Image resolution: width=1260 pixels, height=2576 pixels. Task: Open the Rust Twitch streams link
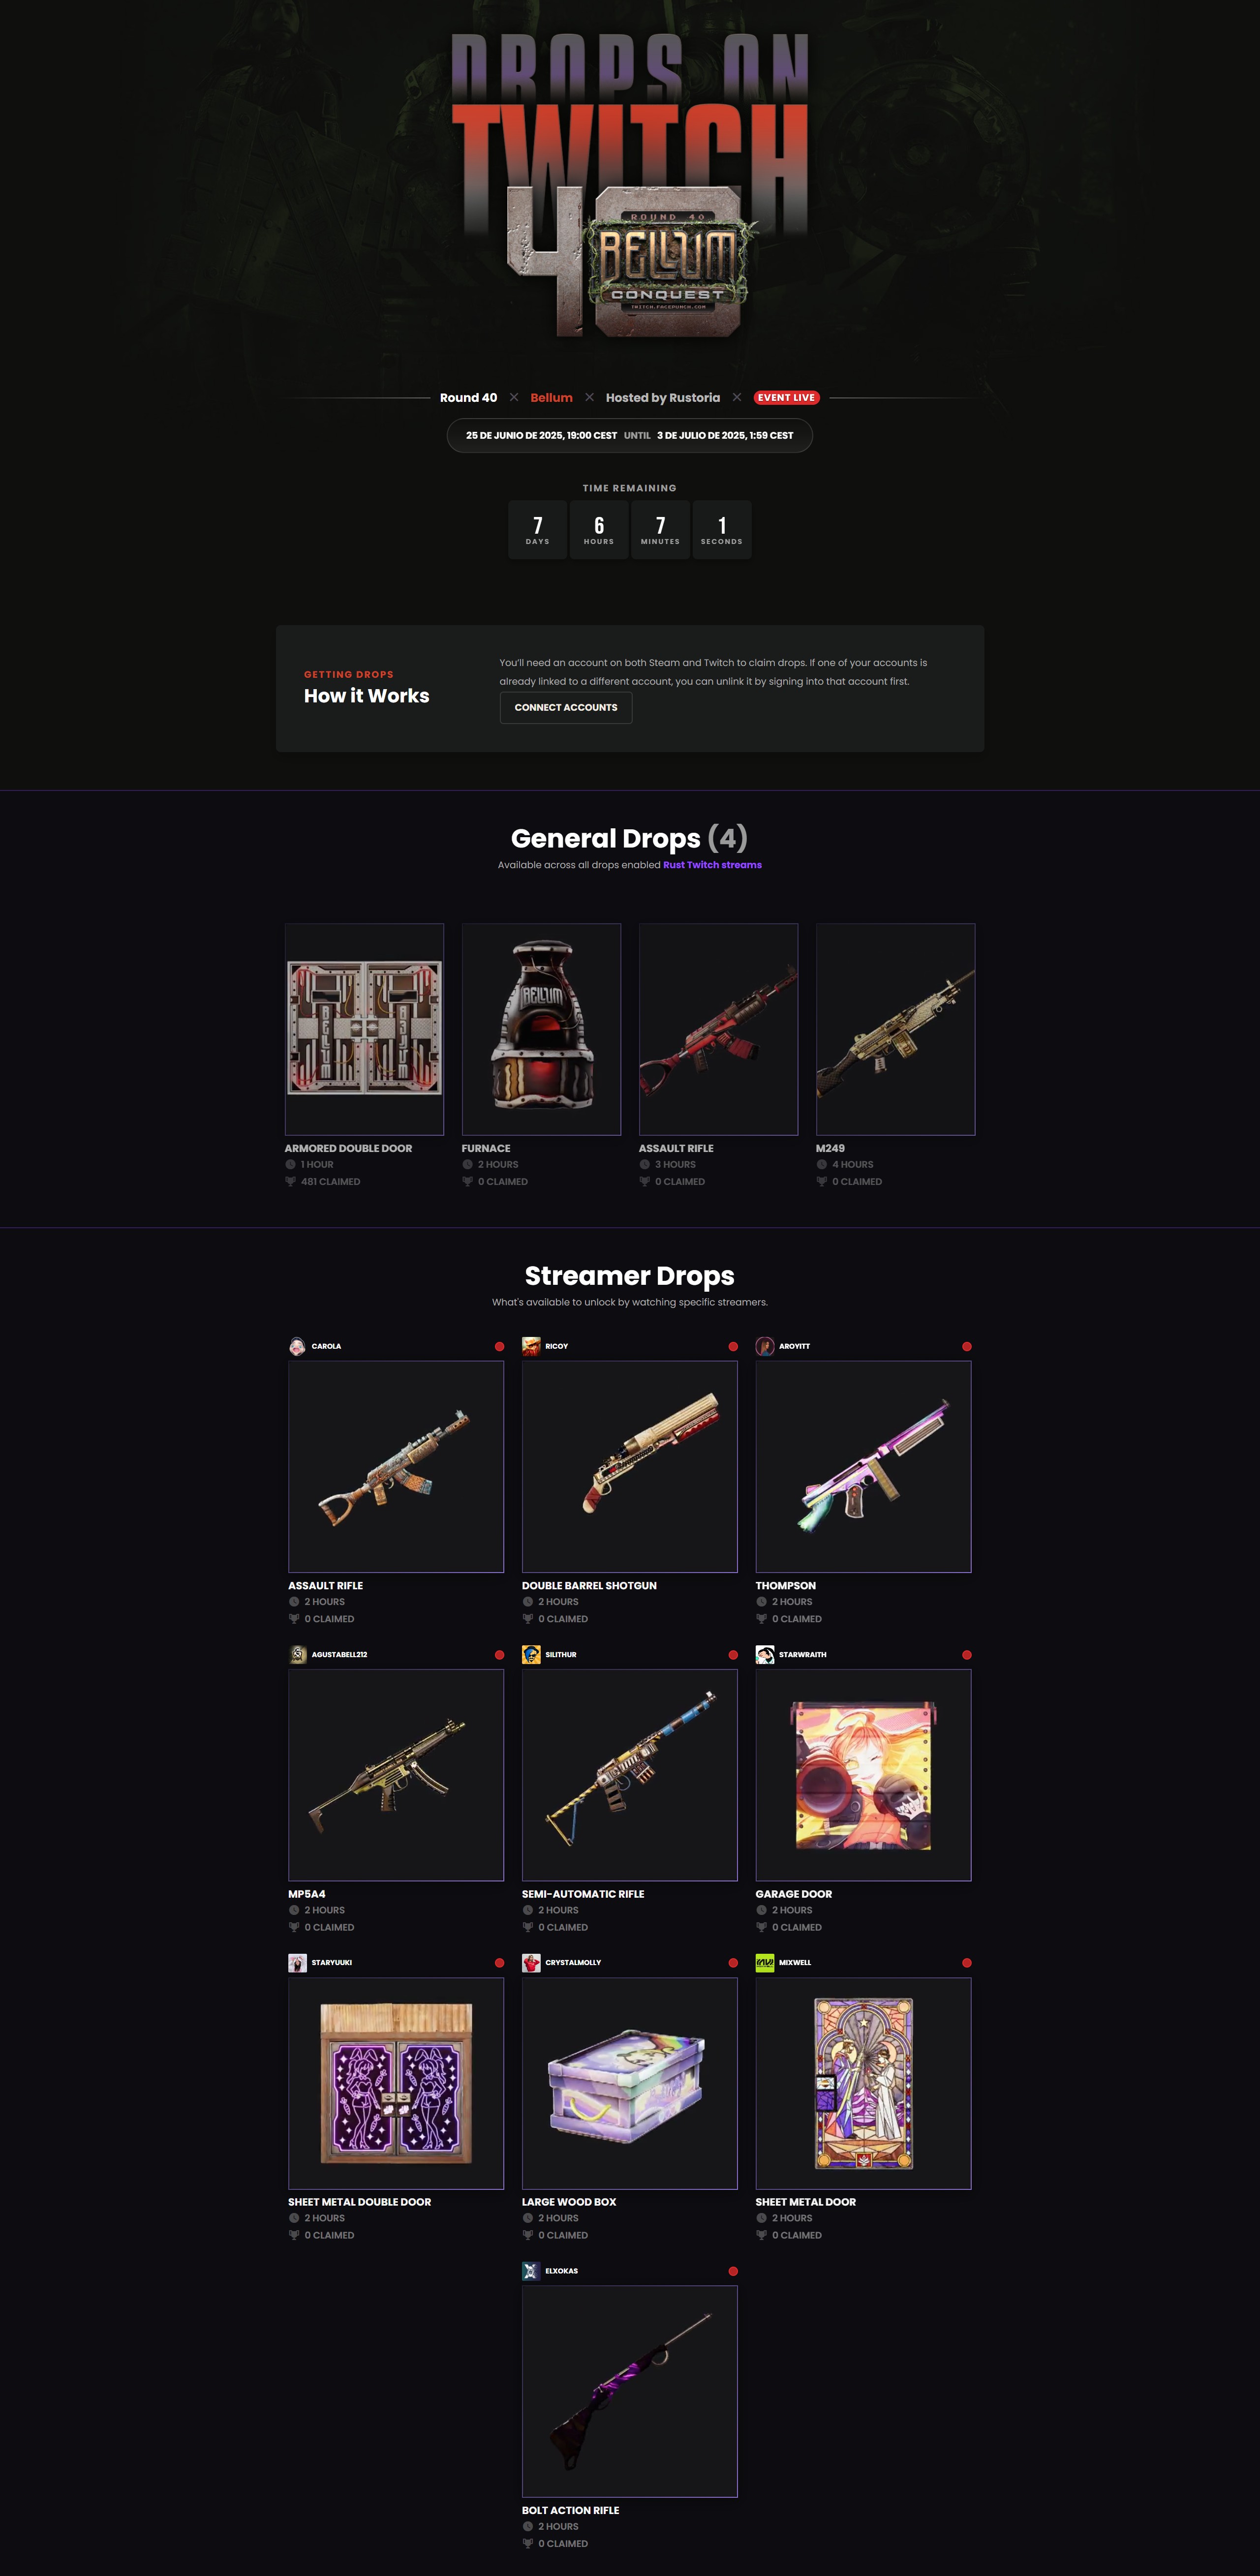click(x=712, y=865)
